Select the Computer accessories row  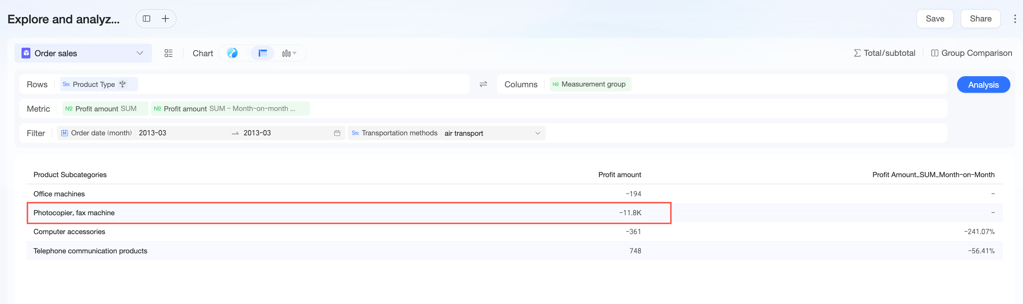pyautogui.click(x=514, y=232)
